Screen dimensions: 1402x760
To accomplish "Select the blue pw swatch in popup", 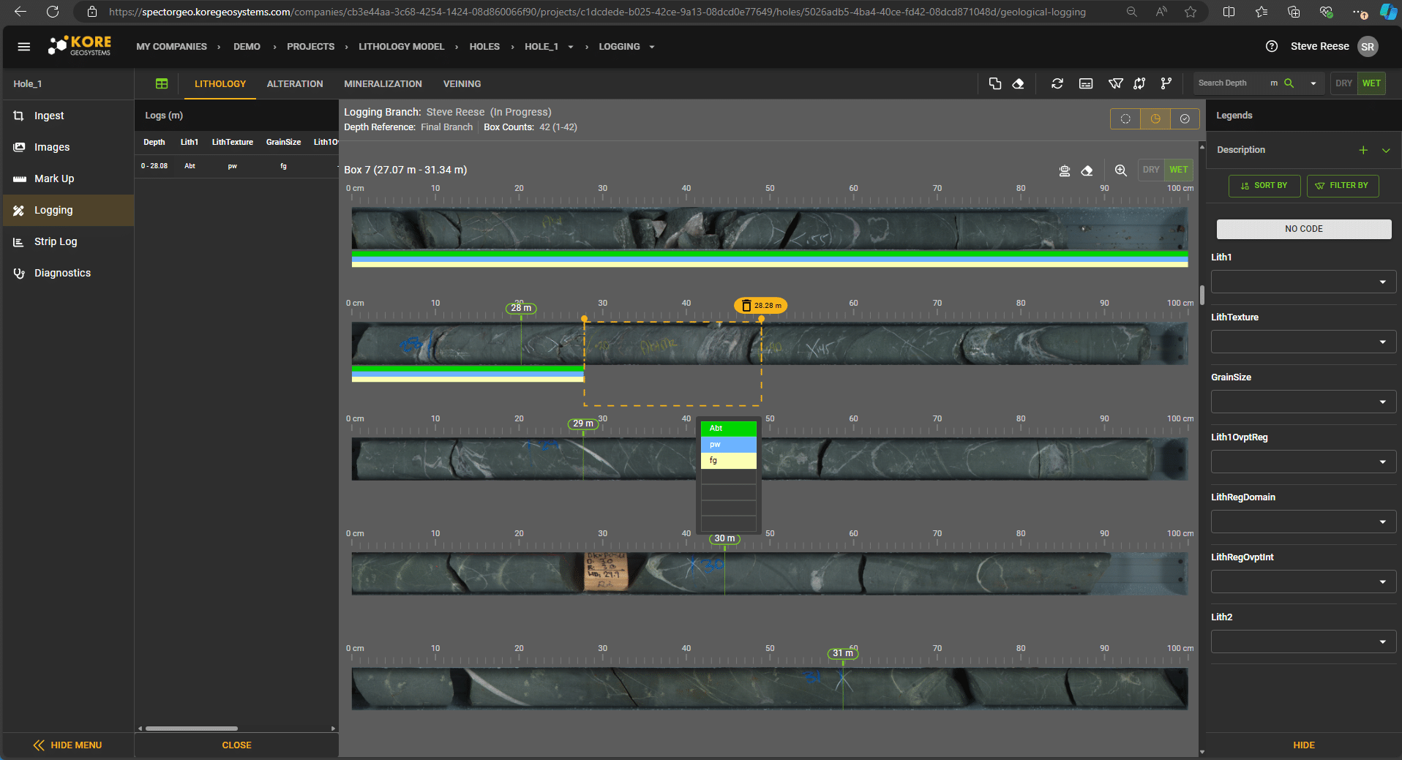I will point(729,445).
